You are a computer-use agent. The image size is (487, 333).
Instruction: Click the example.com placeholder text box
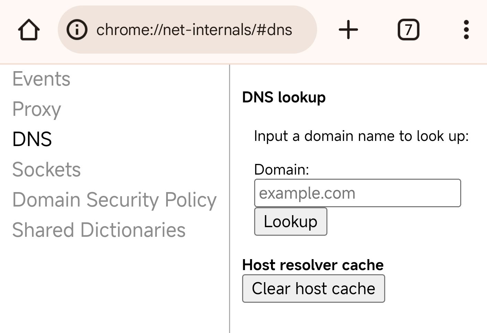pyautogui.click(x=357, y=193)
